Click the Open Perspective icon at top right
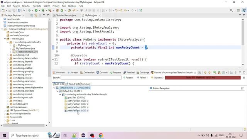This screenshot has height=139, width=247. click(239, 10)
